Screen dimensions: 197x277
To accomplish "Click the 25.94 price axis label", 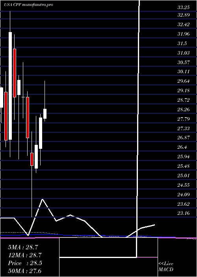I will (183, 157).
